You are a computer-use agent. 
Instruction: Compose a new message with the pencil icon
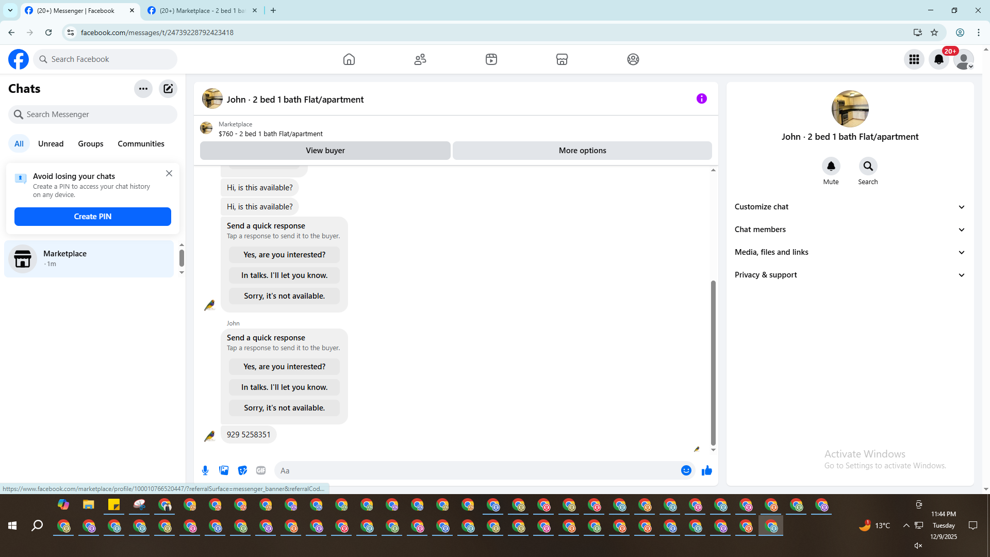(x=168, y=89)
